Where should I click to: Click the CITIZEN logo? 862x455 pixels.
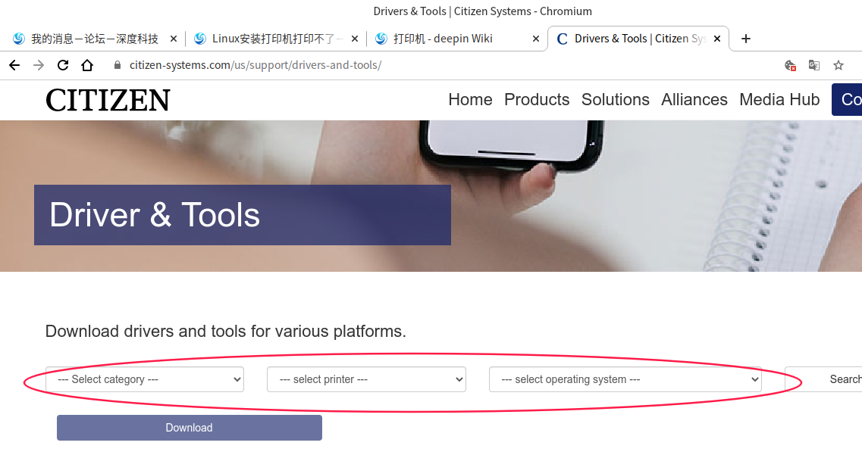(x=108, y=101)
